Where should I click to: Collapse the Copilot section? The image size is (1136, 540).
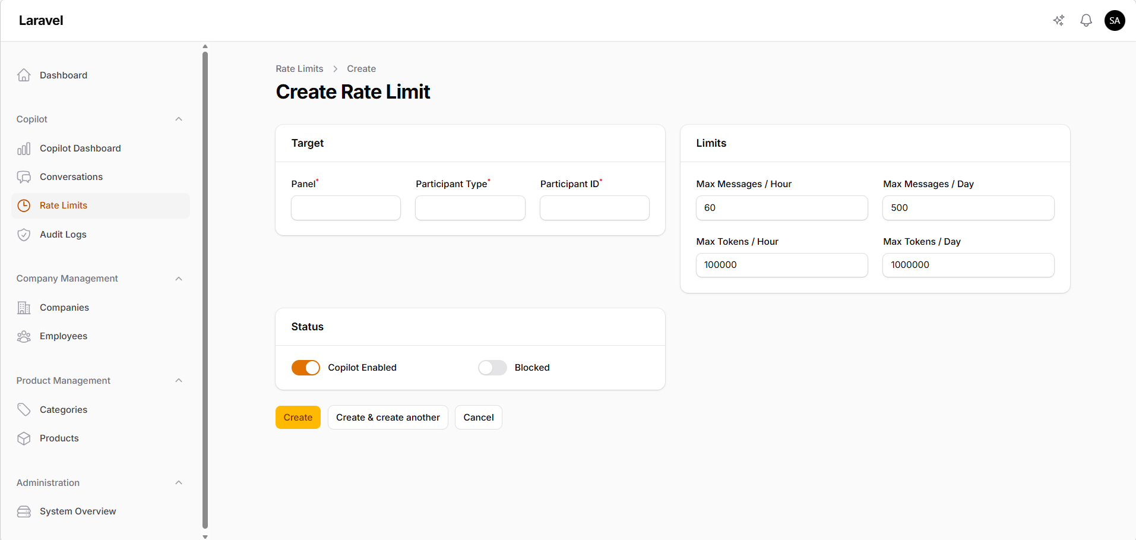179,119
